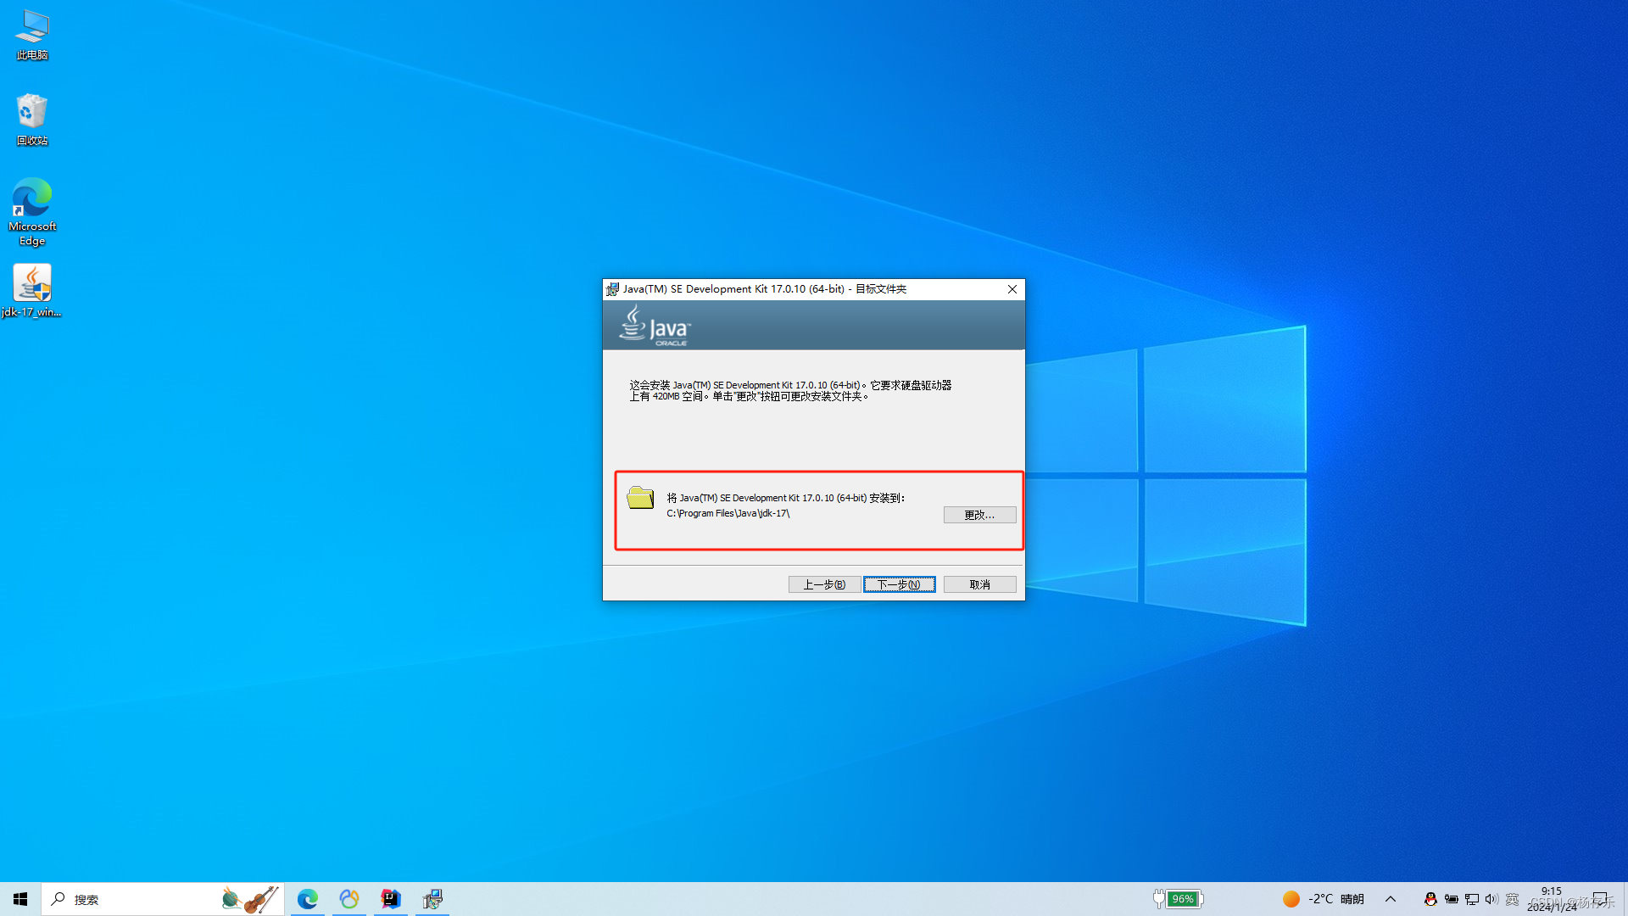1628x916 pixels.
Task: Click the yellow folder icon in installer
Action: point(640,498)
